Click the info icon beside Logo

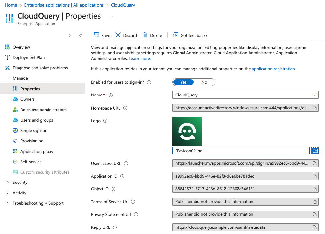(x=105, y=121)
